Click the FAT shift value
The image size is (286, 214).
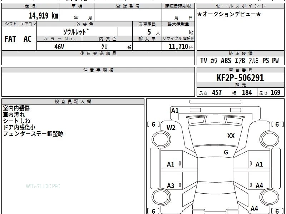(10, 39)
